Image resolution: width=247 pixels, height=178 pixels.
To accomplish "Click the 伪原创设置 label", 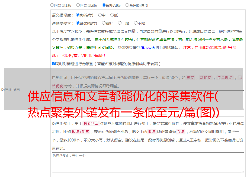I will pyautogui.click(x=10, y=89).
